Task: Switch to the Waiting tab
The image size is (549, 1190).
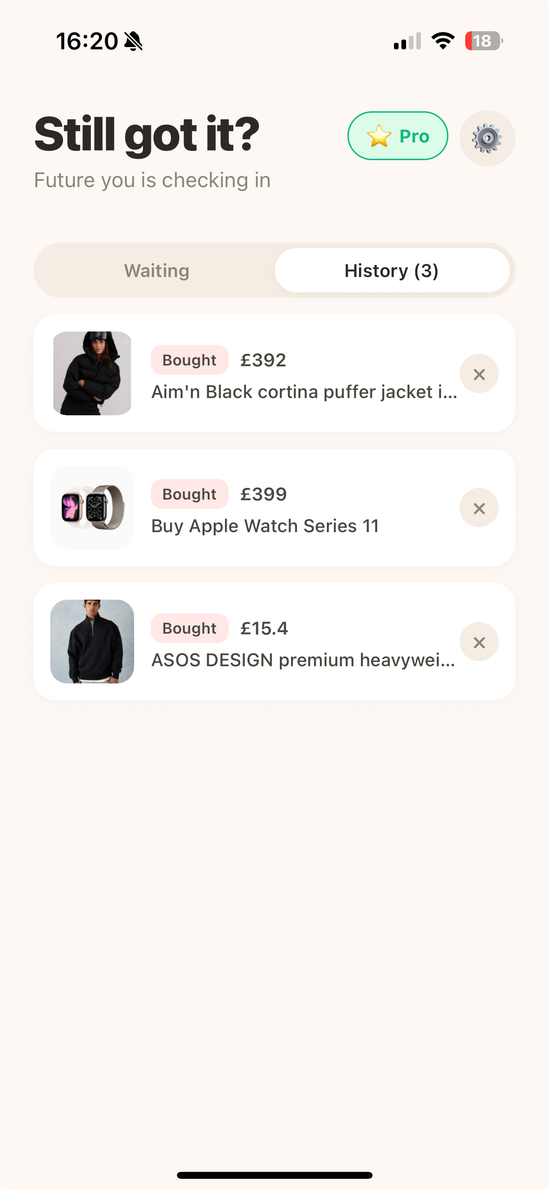Action: 156,270
